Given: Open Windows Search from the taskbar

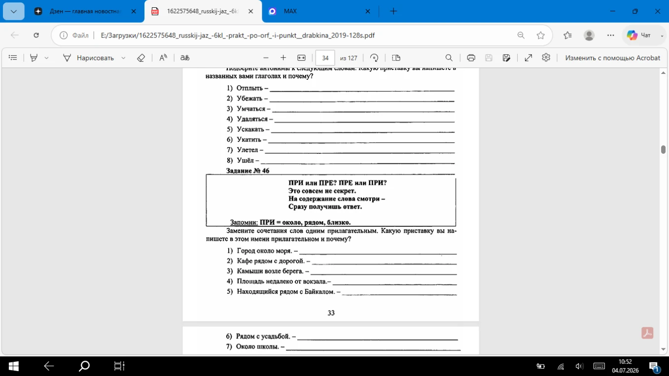Looking at the screenshot, I should click(84, 366).
